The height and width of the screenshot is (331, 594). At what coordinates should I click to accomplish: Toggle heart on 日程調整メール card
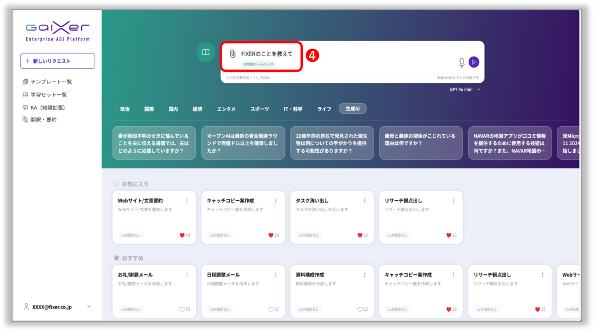coord(270,309)
